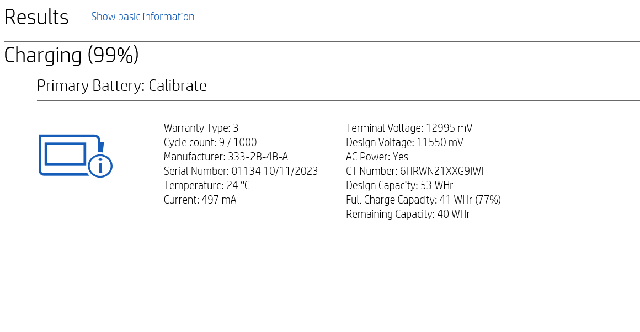Screen dimensions: 640x332
Task: Collapse the Results section
Action: 36,17
